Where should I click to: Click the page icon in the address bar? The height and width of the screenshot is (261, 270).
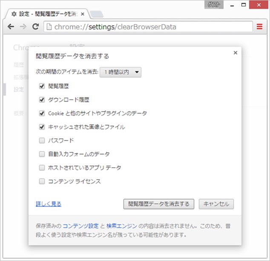click(x=49, y=27)
